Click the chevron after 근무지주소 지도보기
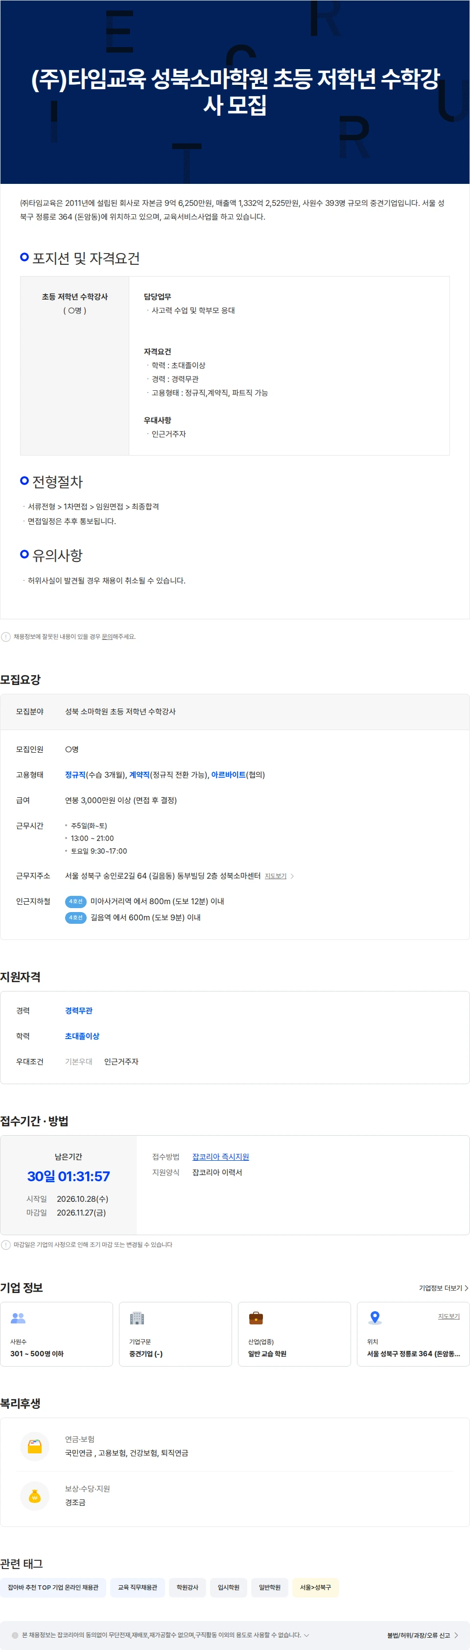470x1650 pixels. click(292, 876)
